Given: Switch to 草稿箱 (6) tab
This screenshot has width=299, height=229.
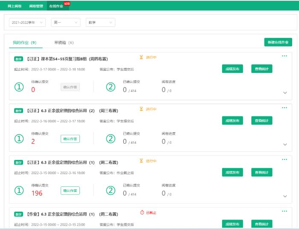Looking at the screenshot, I should click(x=64, y=43).
